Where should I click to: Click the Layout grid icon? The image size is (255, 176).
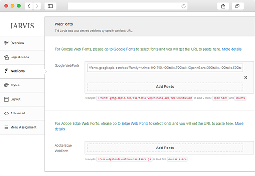click(6, 99)
